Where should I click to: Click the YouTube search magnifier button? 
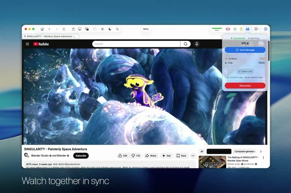click(x=186, y=44)
